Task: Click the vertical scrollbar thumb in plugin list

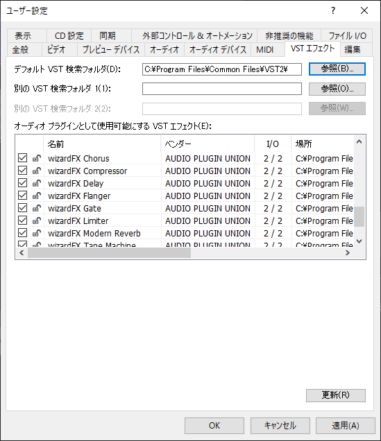Action: click(x=359, y=216)
